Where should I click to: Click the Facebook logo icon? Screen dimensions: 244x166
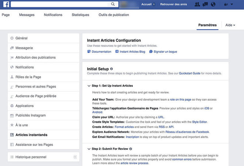pos(6,4)
